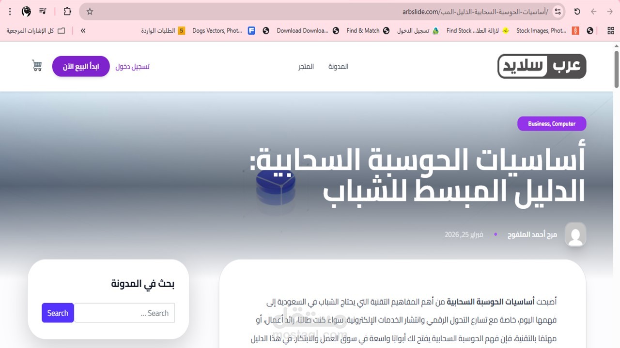Open the Extensions puzzle icon

click(x=67, y=11)
